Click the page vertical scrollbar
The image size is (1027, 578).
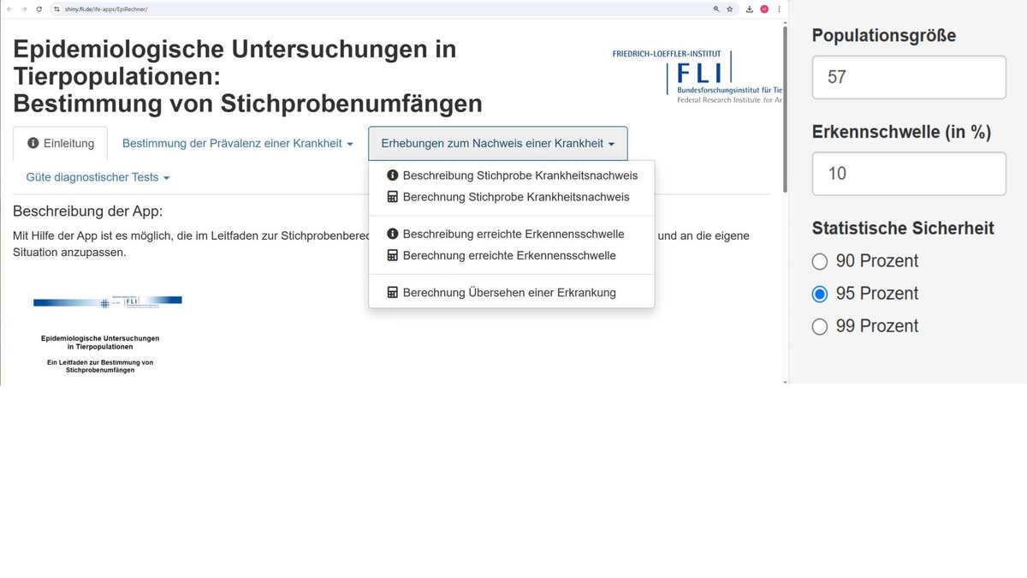coord(785,111)
